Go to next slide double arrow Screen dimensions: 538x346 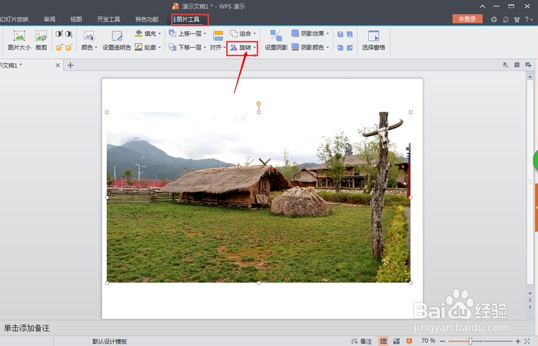pos(530,307)
